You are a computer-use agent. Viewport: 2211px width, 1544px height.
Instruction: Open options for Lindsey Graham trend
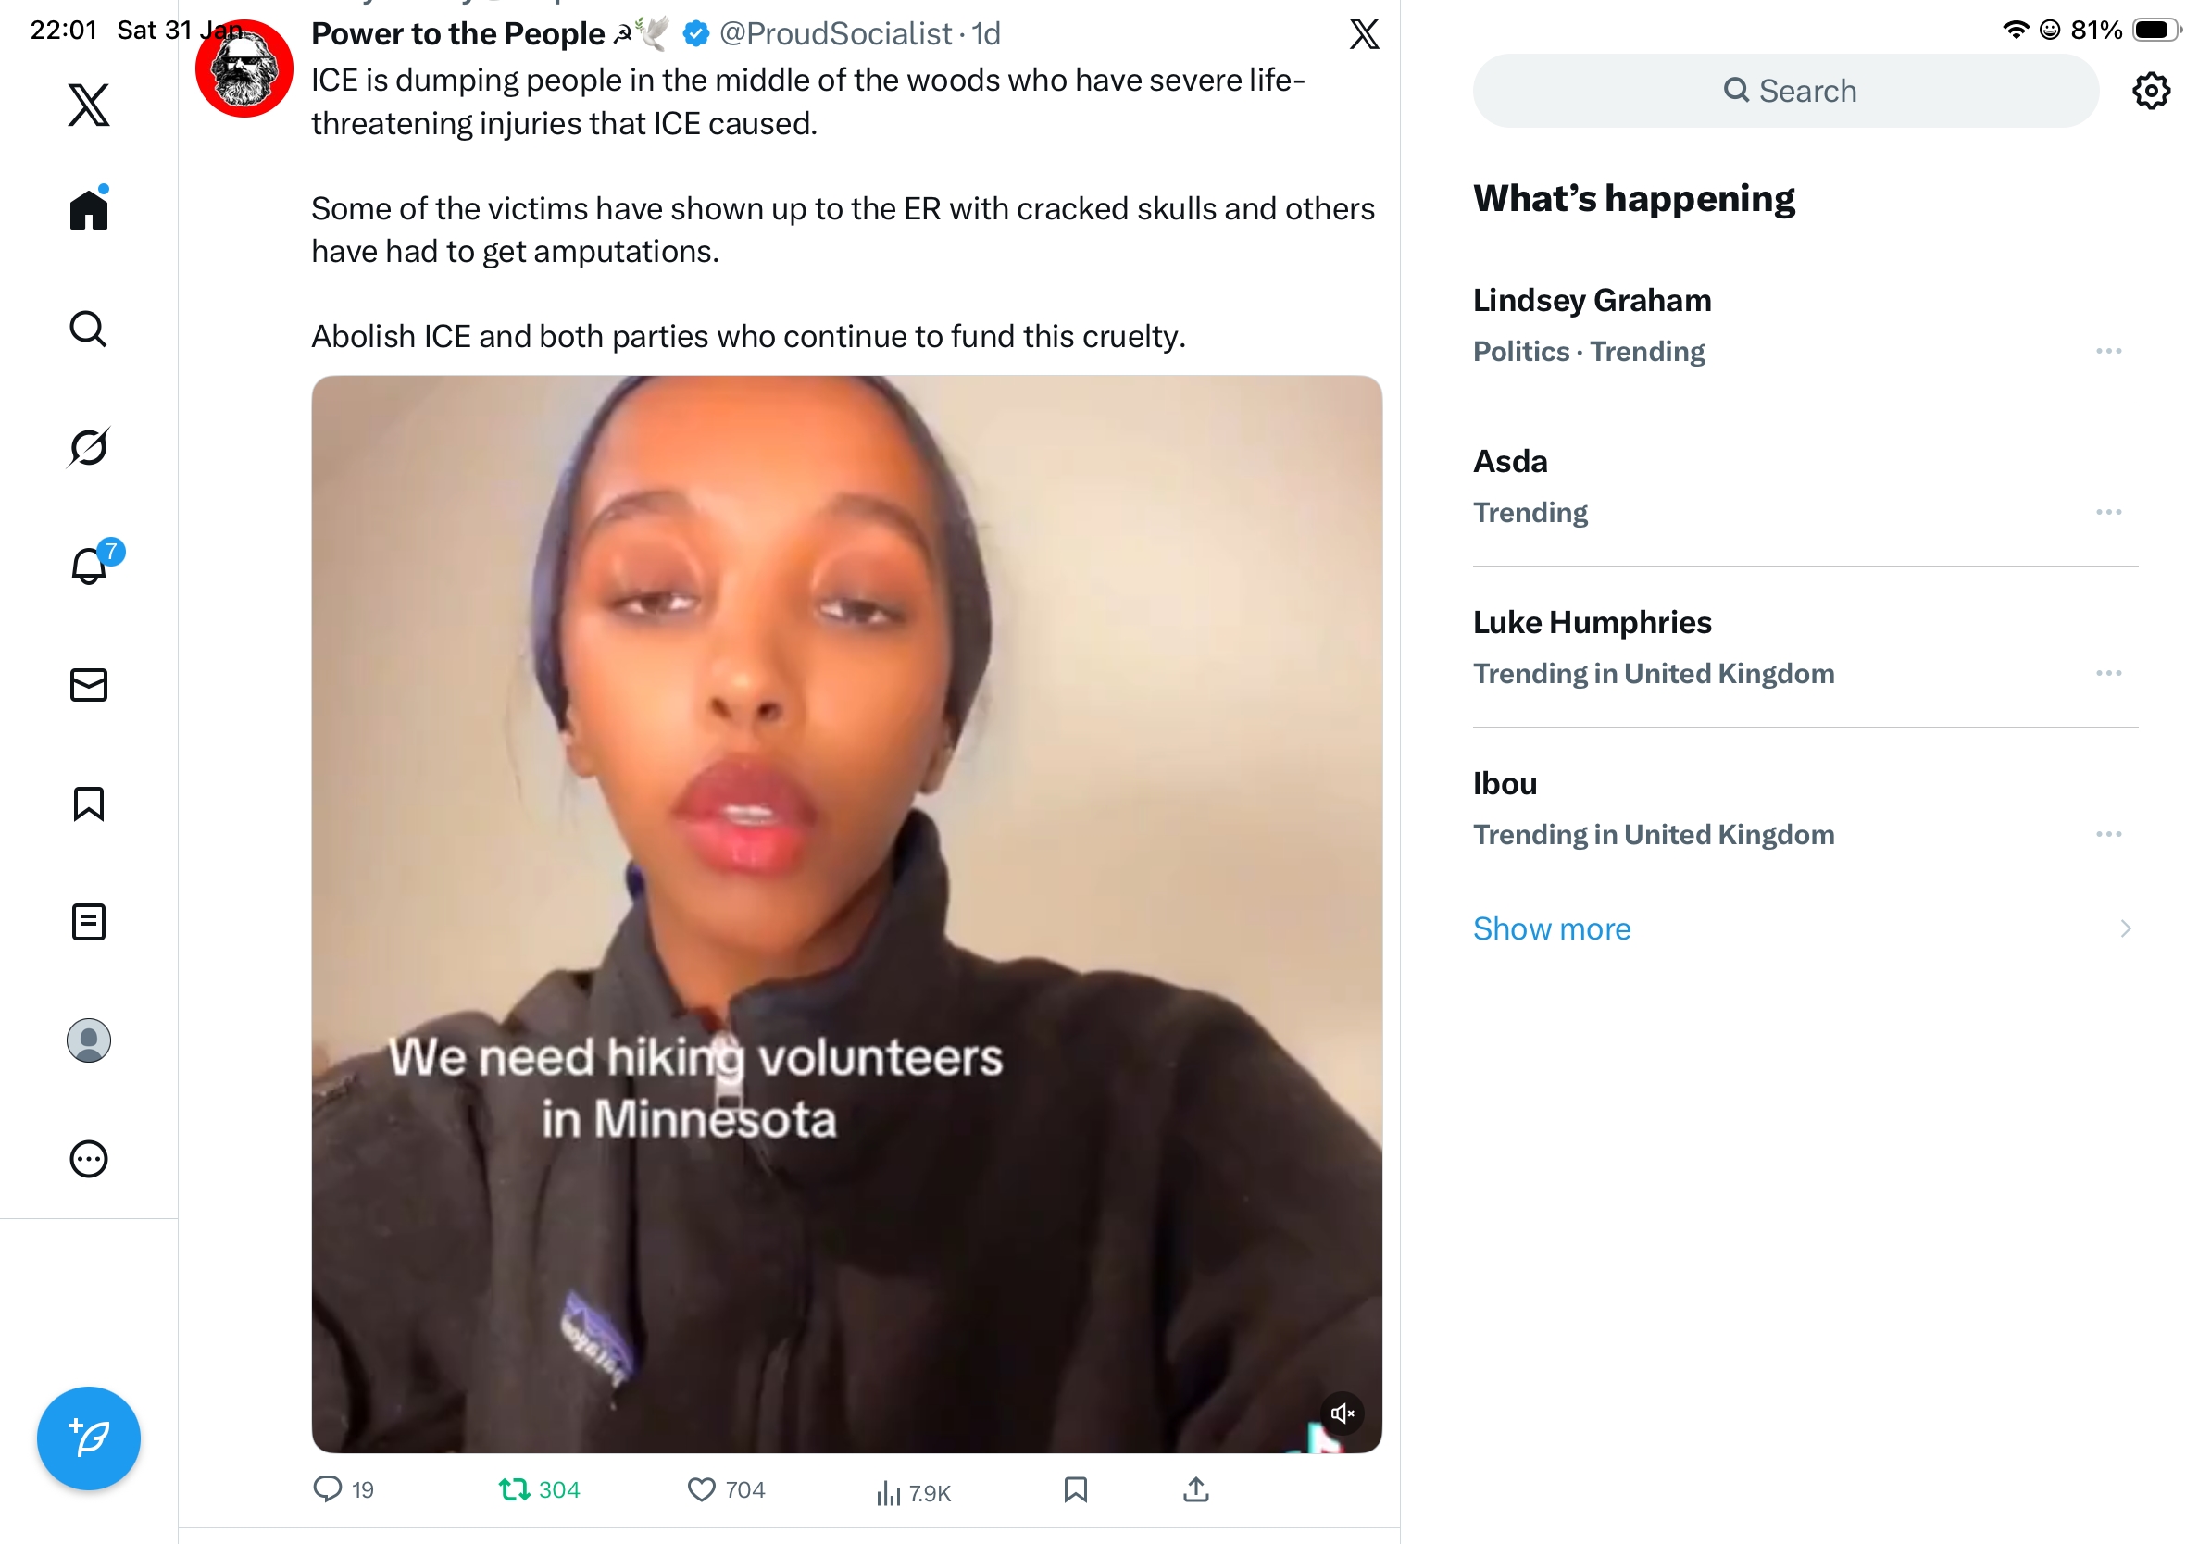[x=2109, y=352]
